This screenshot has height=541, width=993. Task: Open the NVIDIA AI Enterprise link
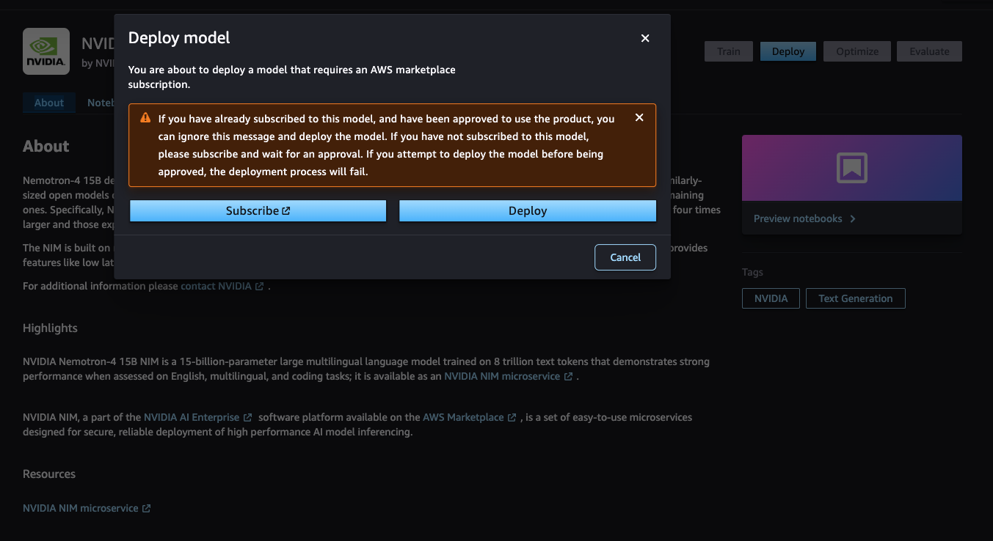pyautogui.click(x=198, y=417)
